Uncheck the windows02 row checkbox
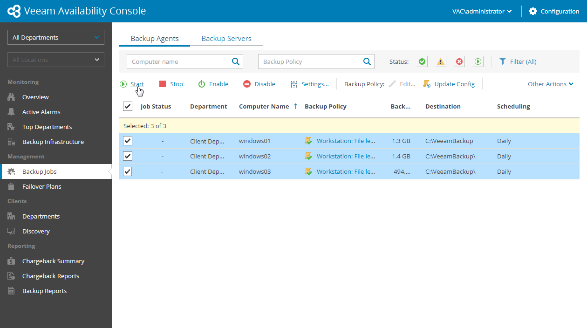Image resolution: width=587 pixels, height=328 pixels. coord(128,156)
